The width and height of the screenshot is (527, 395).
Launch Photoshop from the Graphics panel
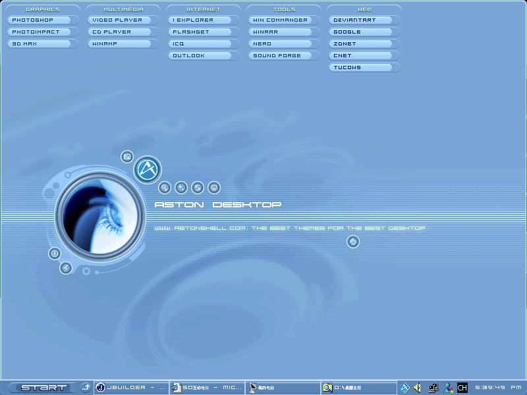[41, 20]
